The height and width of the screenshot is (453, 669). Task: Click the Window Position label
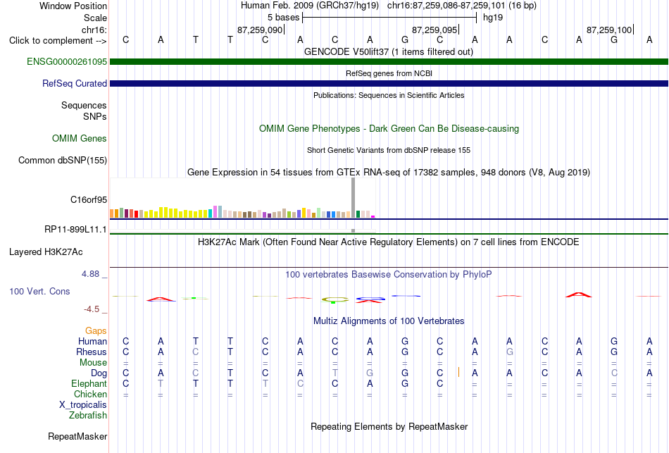73,6
